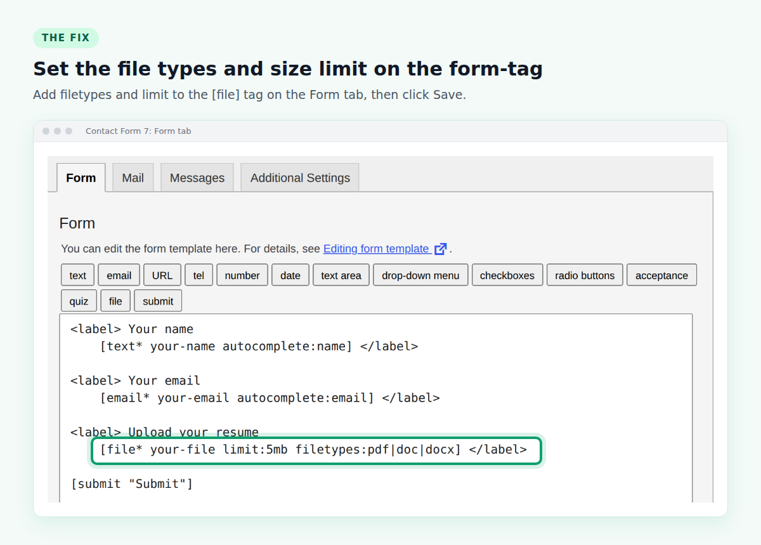Click the '<label> Your email' line
Viewport: 761px width, 545px height.
135,381
